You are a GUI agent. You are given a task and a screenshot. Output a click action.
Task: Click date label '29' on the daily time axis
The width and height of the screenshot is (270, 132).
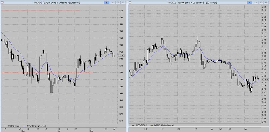coord(20,129)
